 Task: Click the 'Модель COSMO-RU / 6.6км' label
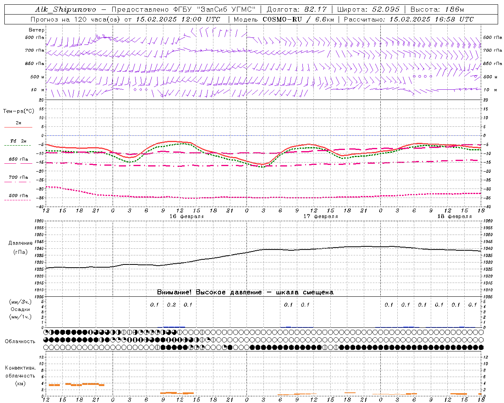click(x=284, y=19)
